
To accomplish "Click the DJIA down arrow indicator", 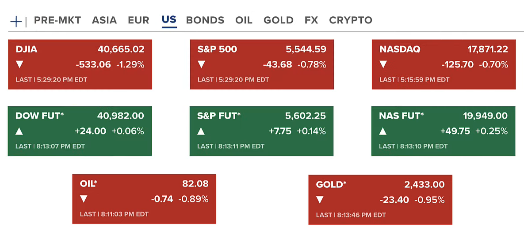I will click(x=19, y=65).
